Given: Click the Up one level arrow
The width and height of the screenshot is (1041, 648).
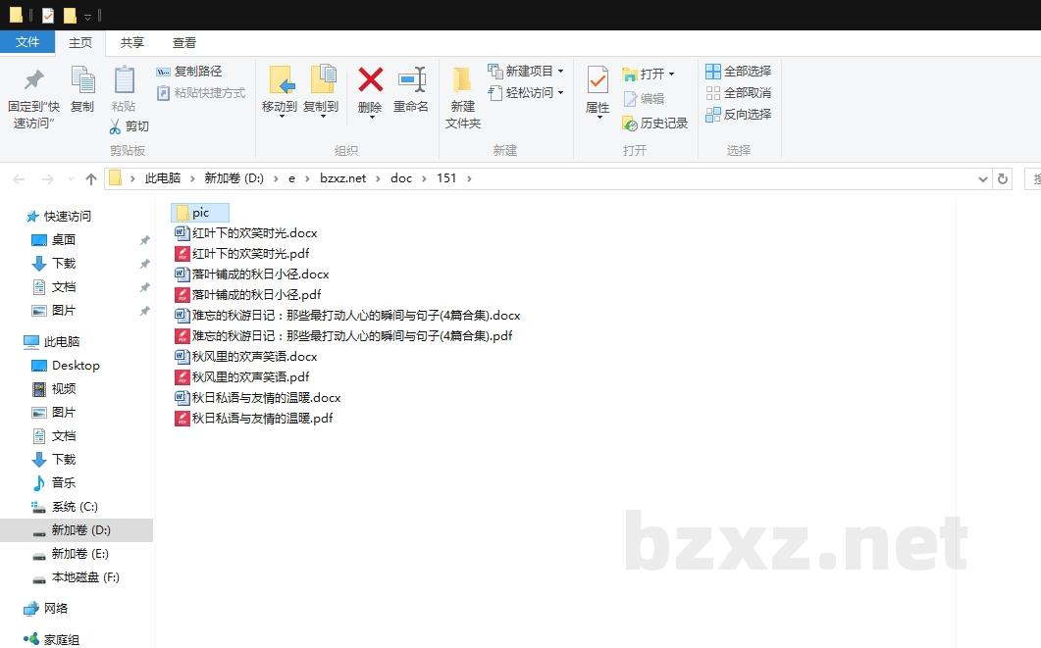Looking at the screenshot, I should [91, 179].
